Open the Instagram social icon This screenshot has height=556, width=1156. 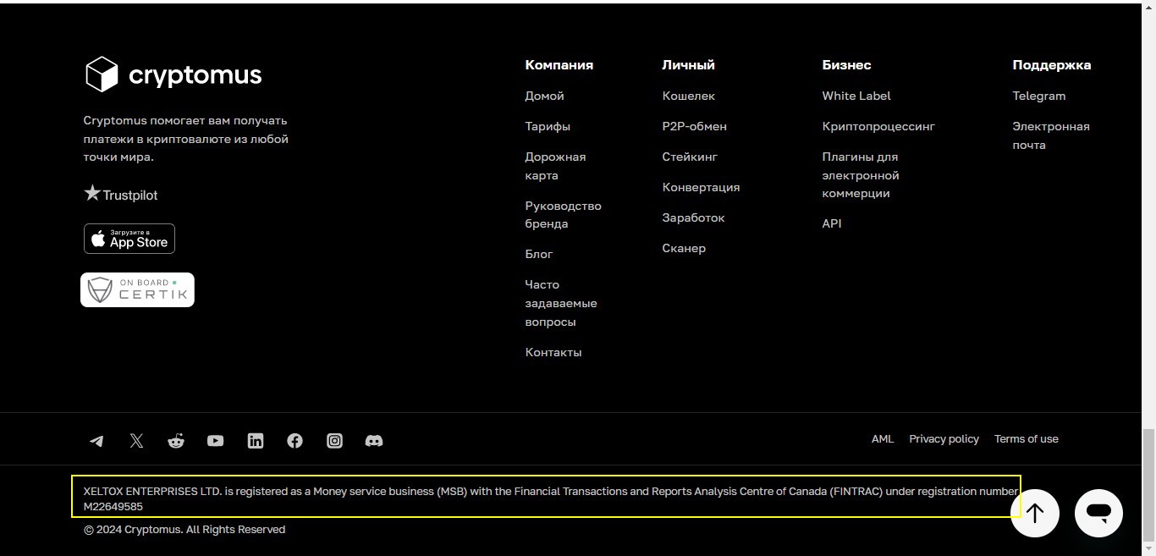(334, 441)
